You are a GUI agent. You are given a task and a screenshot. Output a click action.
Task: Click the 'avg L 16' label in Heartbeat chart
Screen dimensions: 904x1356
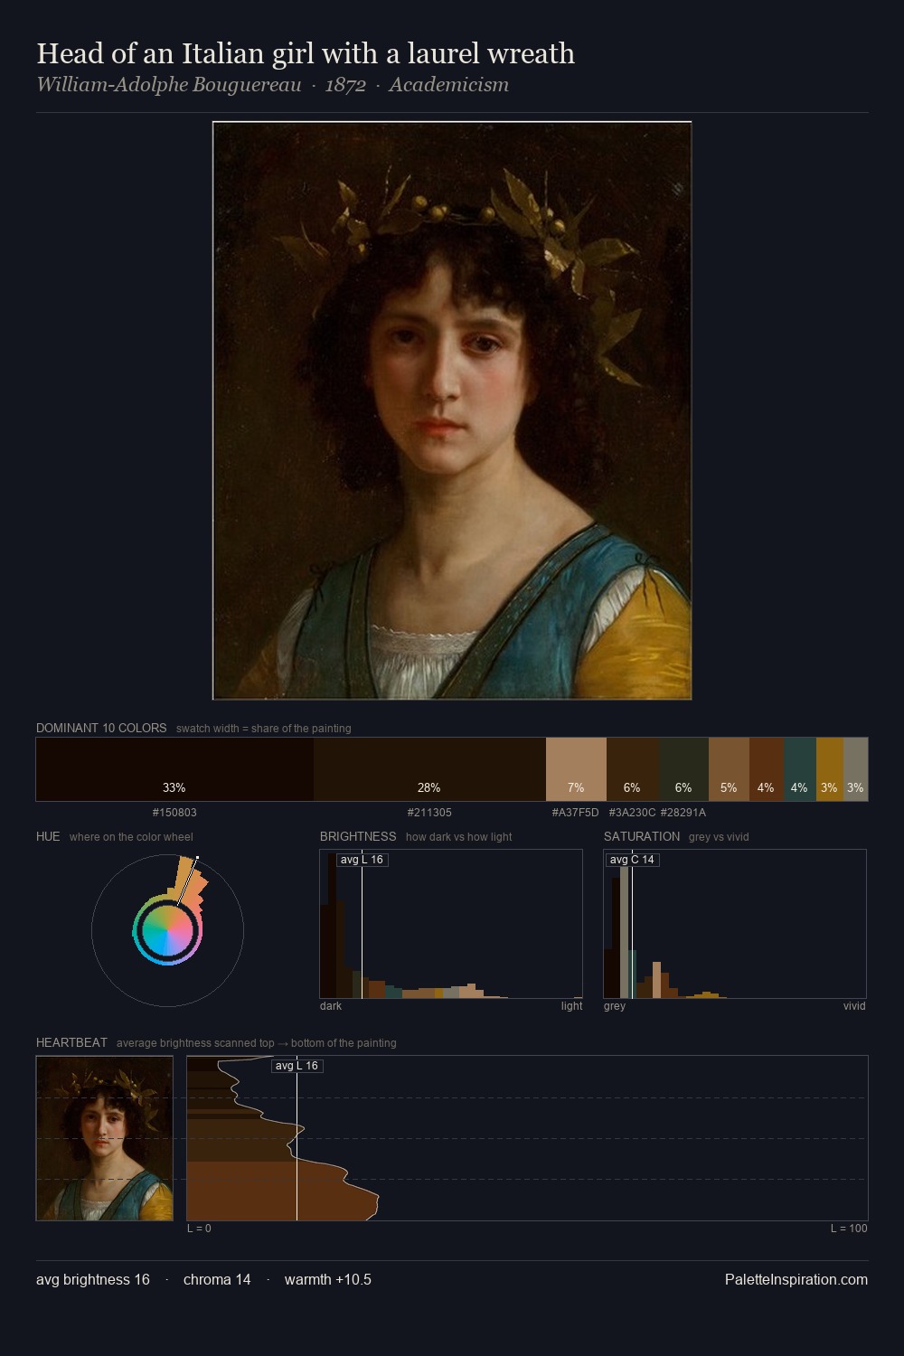pyautogui.click(x=297, y=1066)
